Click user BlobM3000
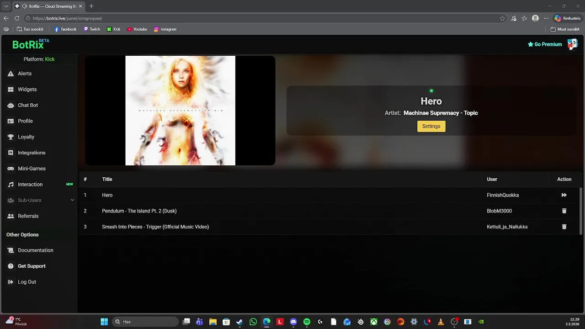The image size is (585, 329). (499, 211)
